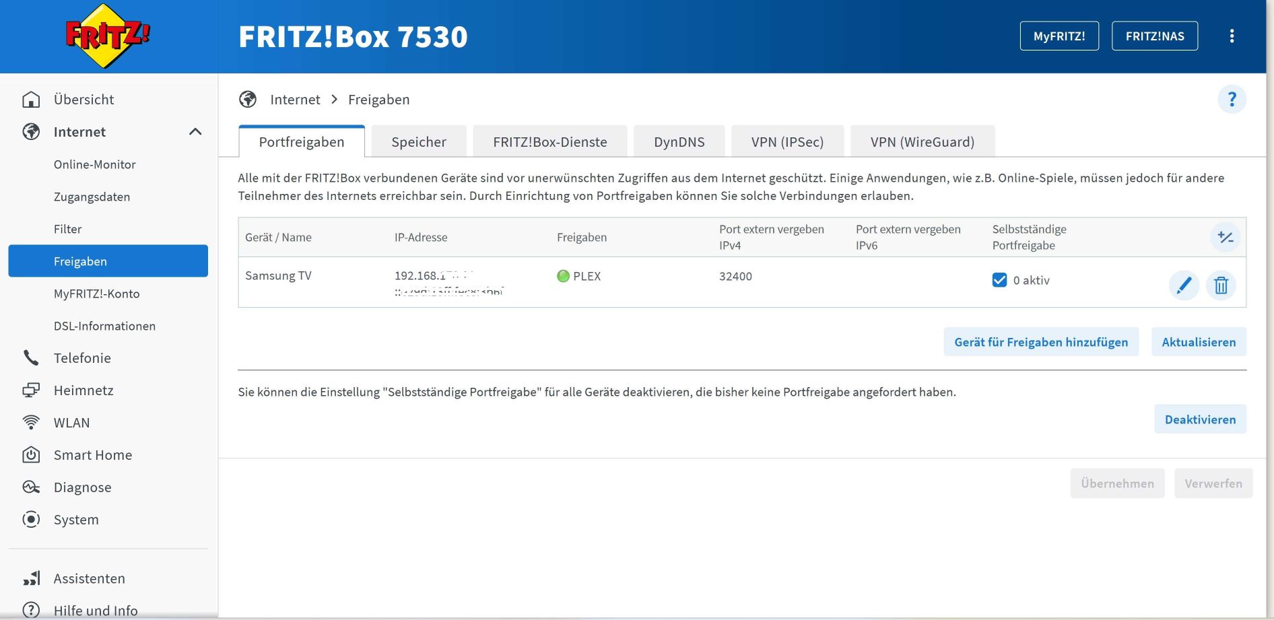Viewport: 1274px width, 620px height.
Task: Click the Assistenten icon
Action: click(31, 578)
